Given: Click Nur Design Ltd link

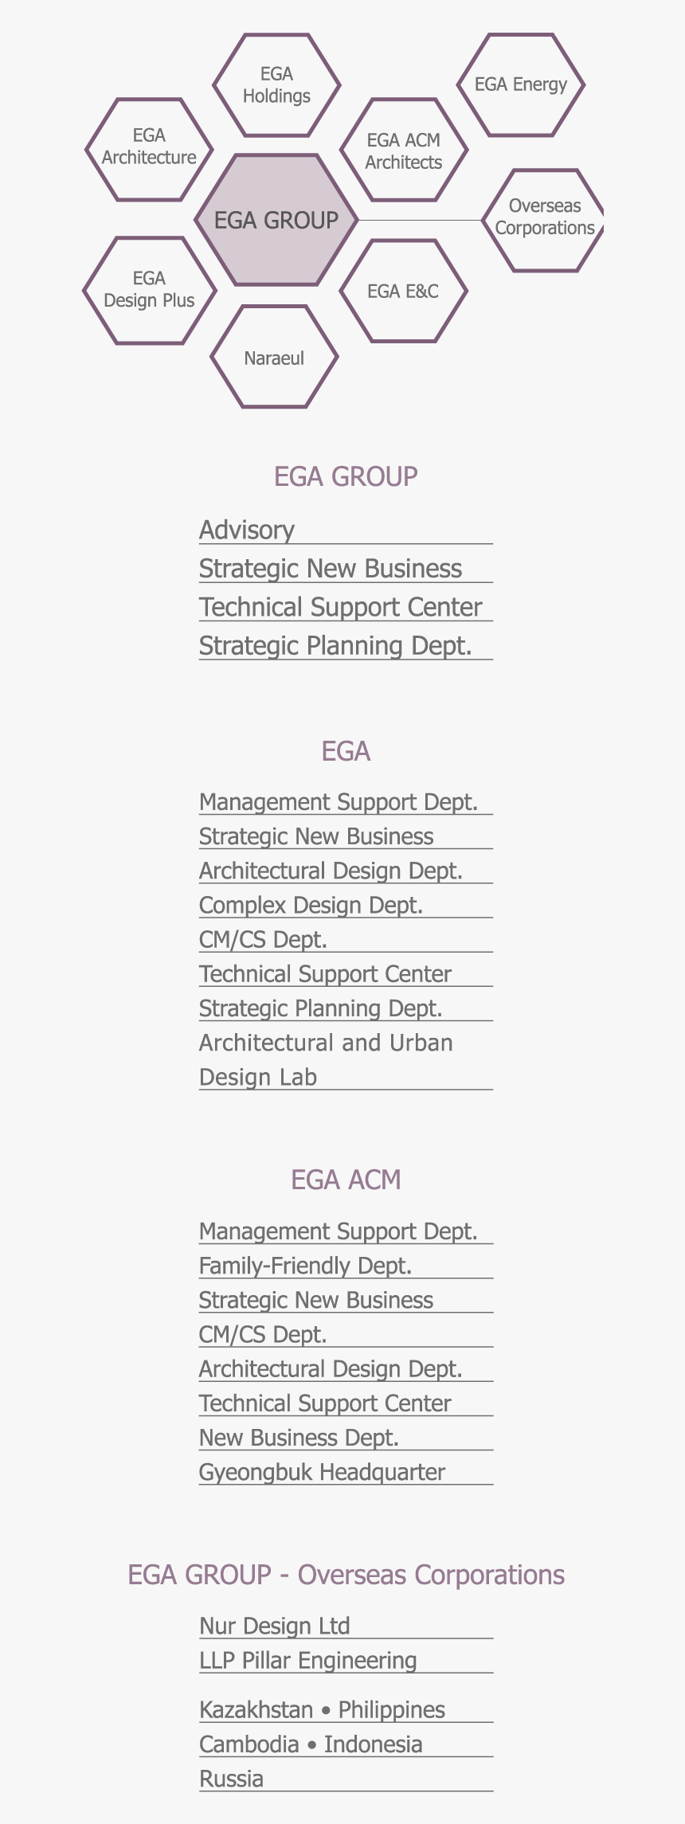Looking at the screenshot, I should click(275, 1626).
